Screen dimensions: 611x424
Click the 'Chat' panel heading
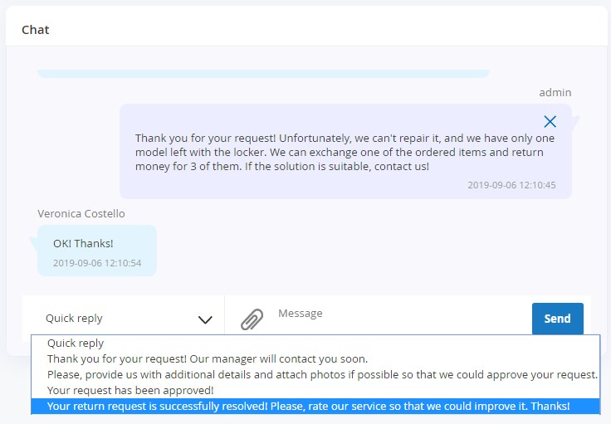pyautogui.click(x=36, y=30)
